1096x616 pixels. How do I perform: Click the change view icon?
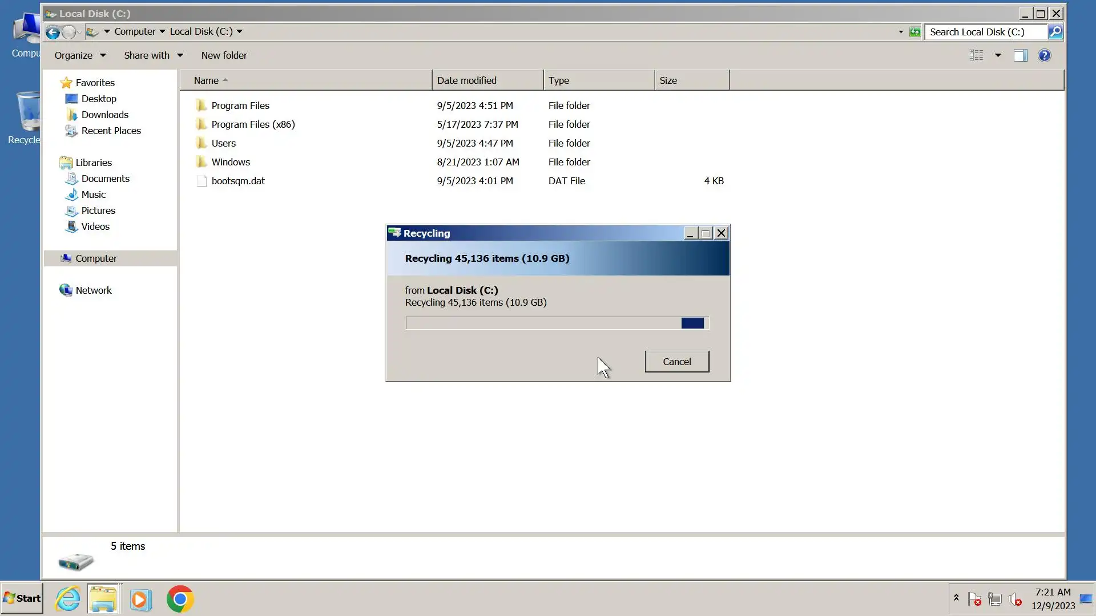pos(976,55)
